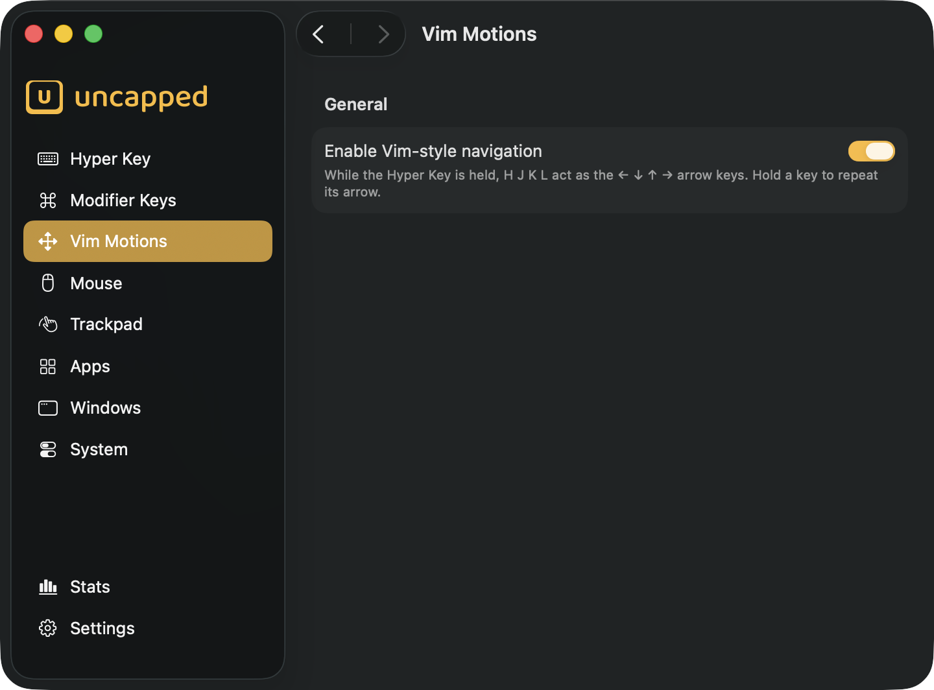This screenshot has height=690, width=934.
Task: Click Enable Vim-style navigation label
Action: pos(433,151)
